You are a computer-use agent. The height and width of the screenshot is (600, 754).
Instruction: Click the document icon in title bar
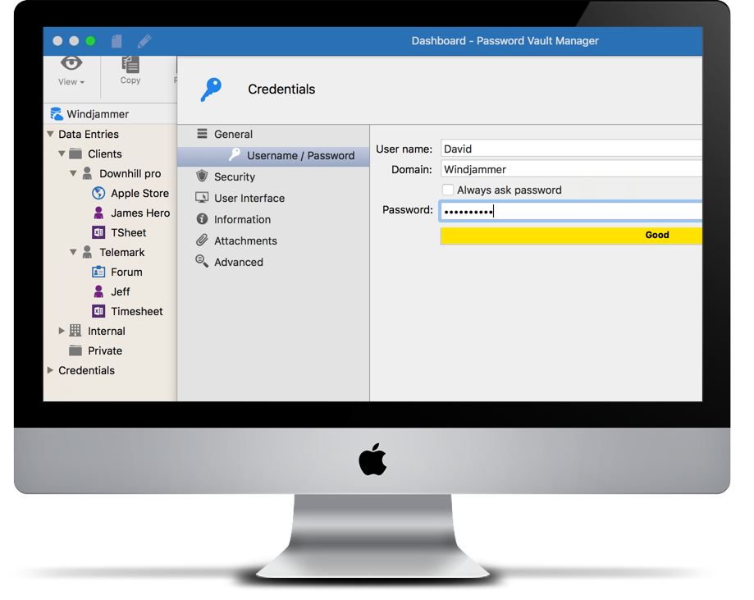tap(117, 41)
